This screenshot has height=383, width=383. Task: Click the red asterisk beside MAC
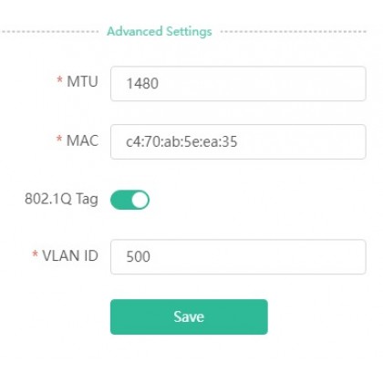pos(59,139)
